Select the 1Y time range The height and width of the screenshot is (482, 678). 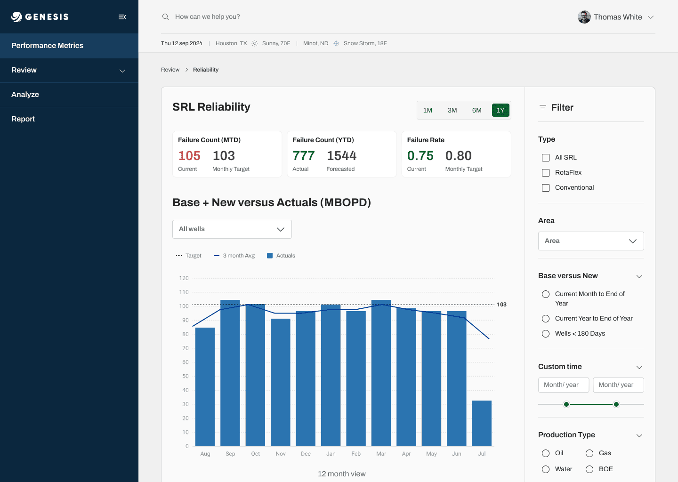click(x=500, y=110)
